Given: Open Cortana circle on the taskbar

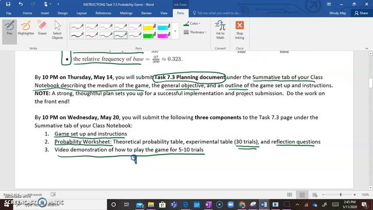Looking at the screenshot, I should 114,205.
